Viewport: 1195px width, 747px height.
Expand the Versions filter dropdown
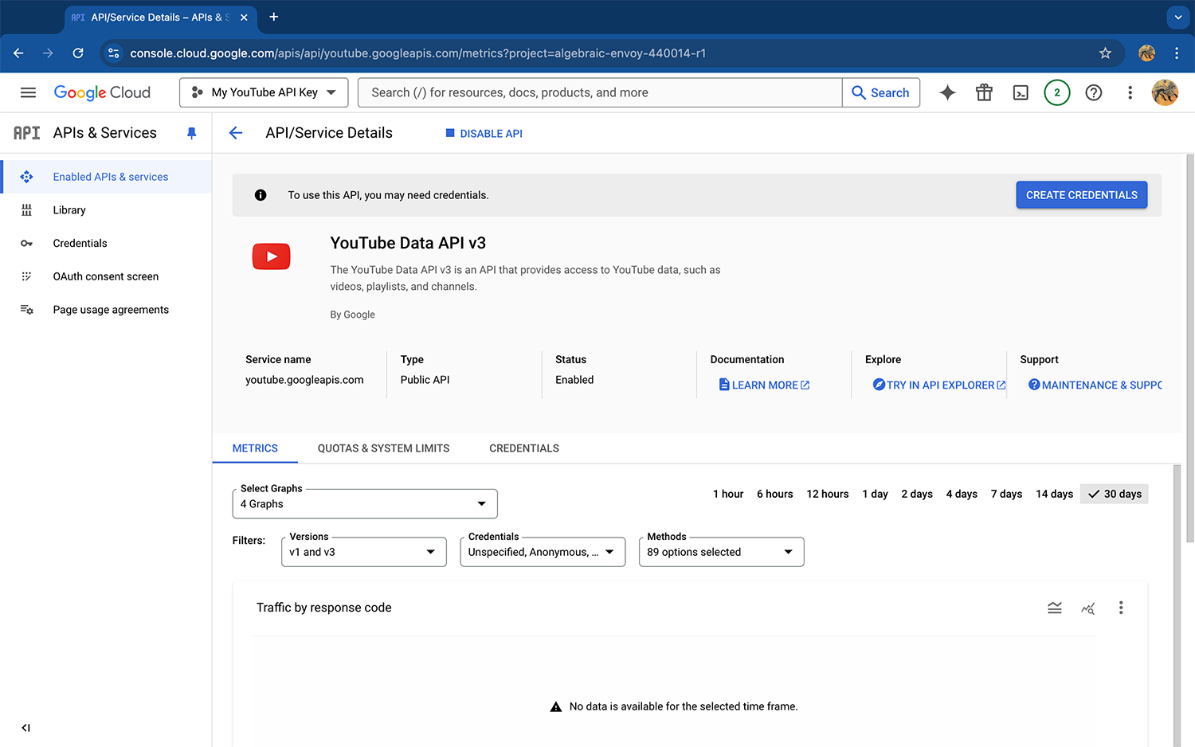(x=364, y=552)
